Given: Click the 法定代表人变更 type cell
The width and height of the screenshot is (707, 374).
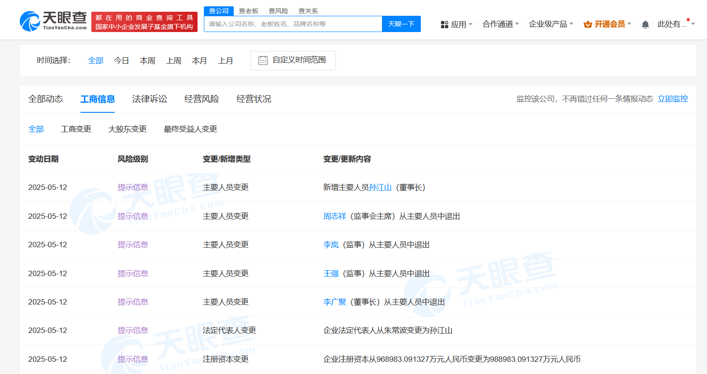Looking at the screenshot, I should coord(229,330).
